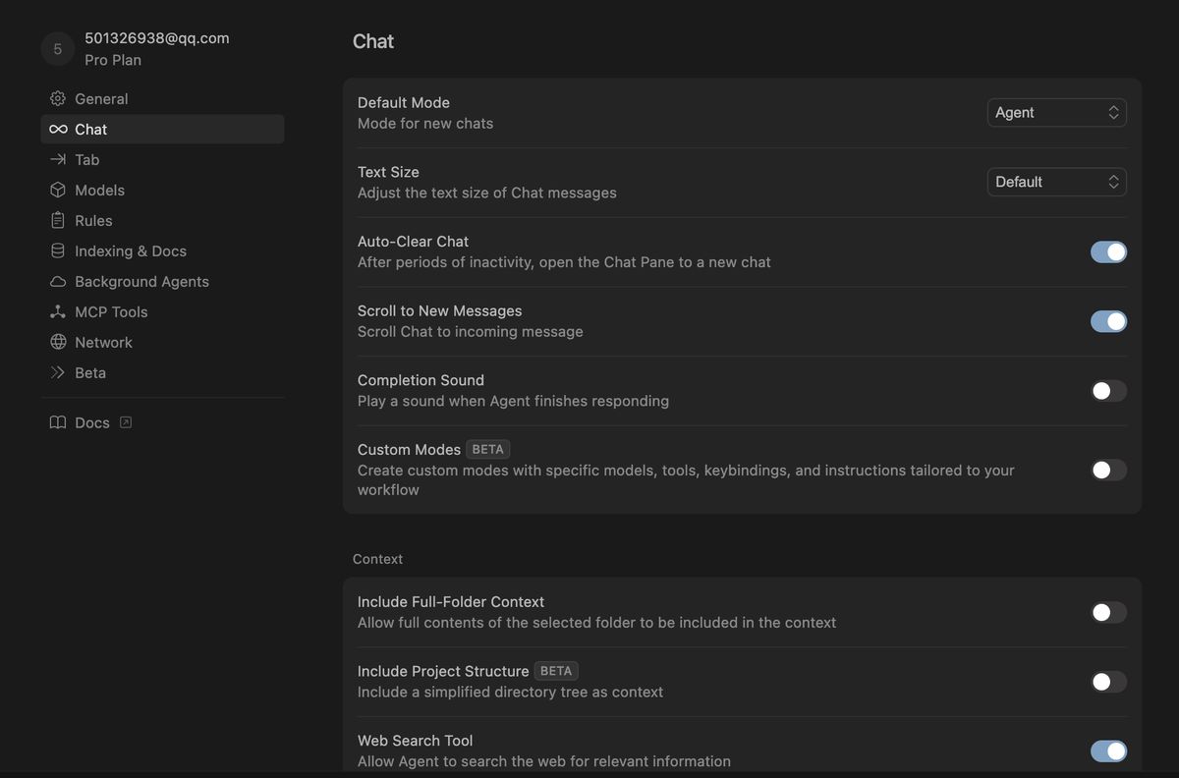Image resolution: width=1179 pixels, height=778 pixels.
Task: Select the Chat infinity icon in sidebar
Action: [x=57, y=129]
